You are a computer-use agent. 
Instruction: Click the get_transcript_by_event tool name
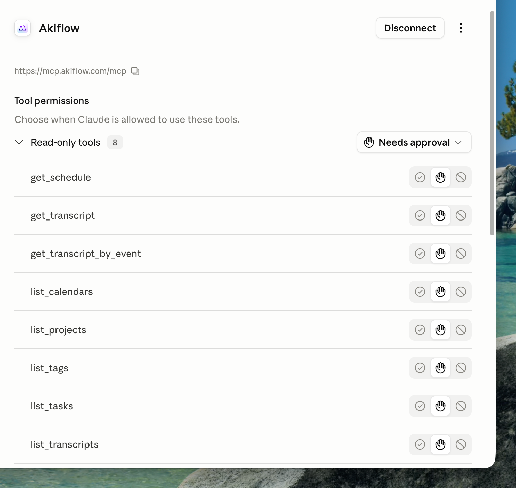coord(86,254)
